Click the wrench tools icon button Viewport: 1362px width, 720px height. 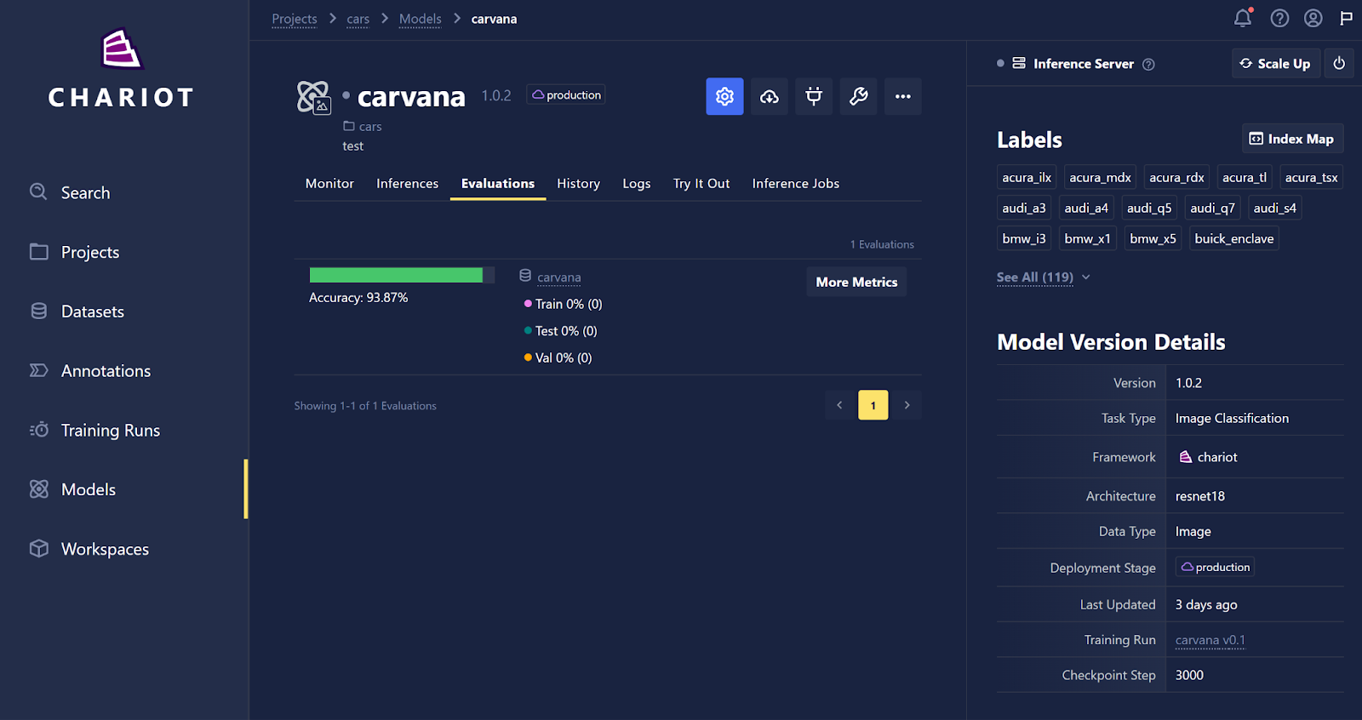click(x=858, y=96)
